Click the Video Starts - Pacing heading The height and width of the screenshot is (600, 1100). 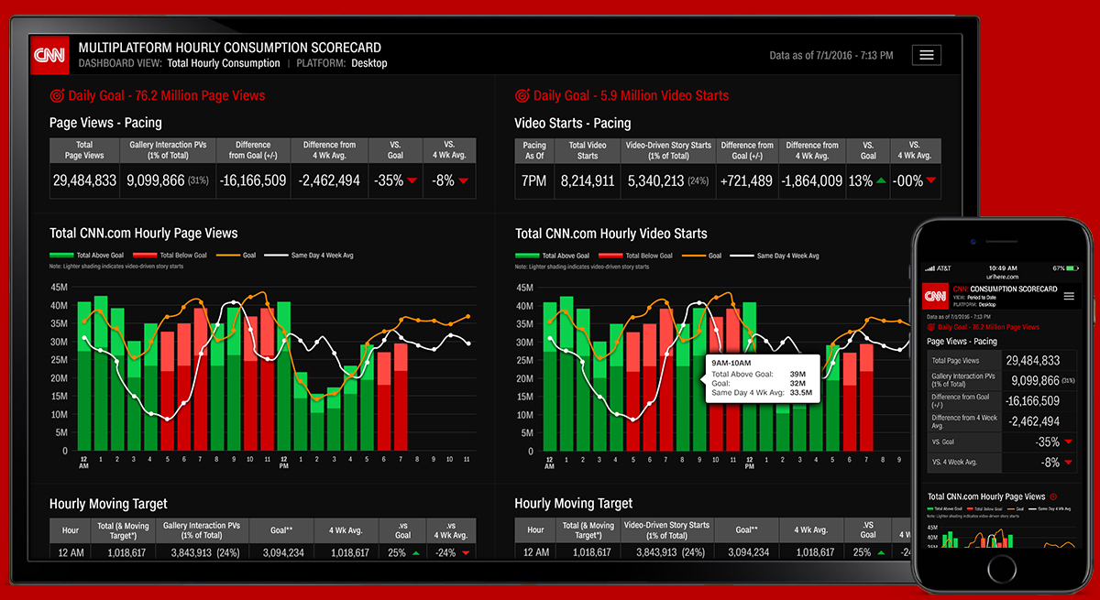coord(573,123)
